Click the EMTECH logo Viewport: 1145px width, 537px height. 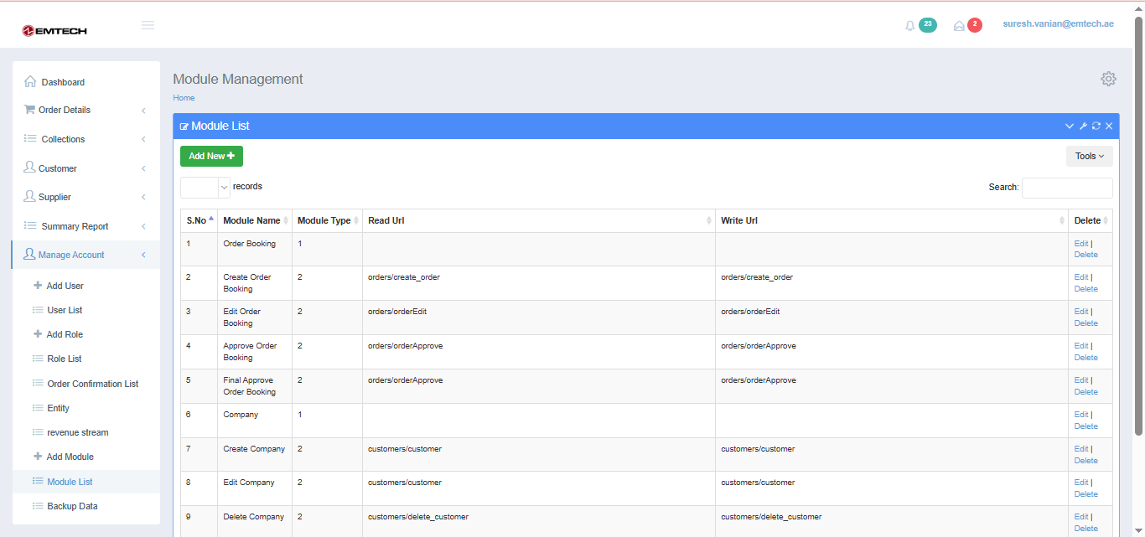point(54,31)
